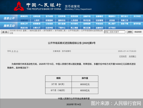Open 报告下载 under 服务互动
143x108 pixels.
124,24
